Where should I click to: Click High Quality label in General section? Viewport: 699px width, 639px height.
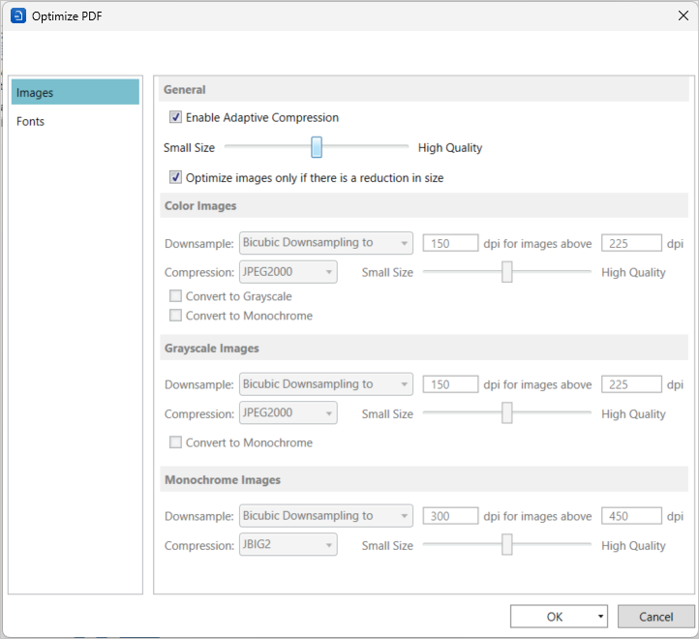pos(450,147)
